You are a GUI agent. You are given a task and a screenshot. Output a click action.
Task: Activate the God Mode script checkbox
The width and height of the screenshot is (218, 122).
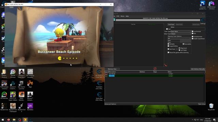(106, 74)
